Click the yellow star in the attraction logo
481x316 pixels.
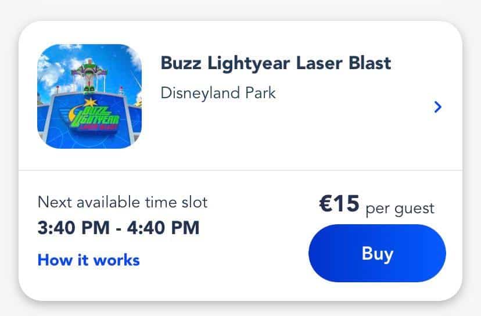click(x=90, y=102)
